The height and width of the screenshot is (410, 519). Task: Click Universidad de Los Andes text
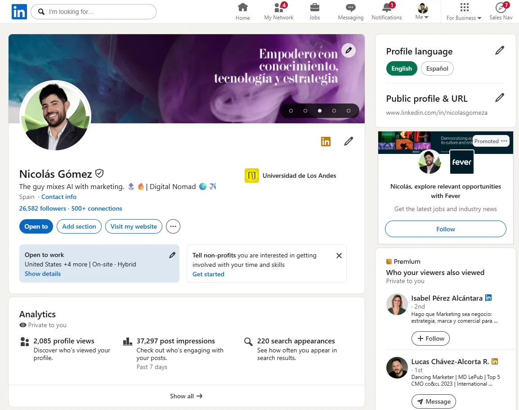point(299,176)
